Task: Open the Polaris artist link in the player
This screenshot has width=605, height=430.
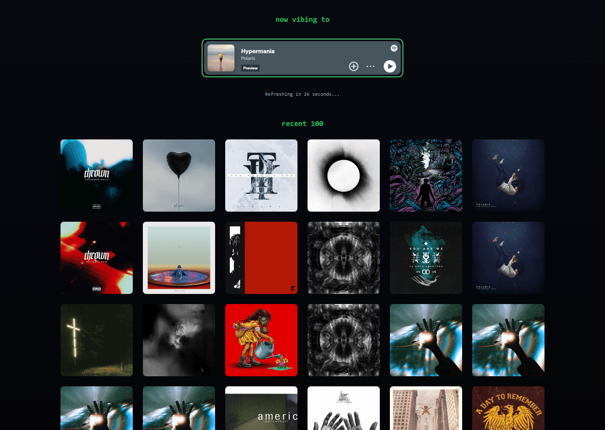Action: tap(248, 58)
